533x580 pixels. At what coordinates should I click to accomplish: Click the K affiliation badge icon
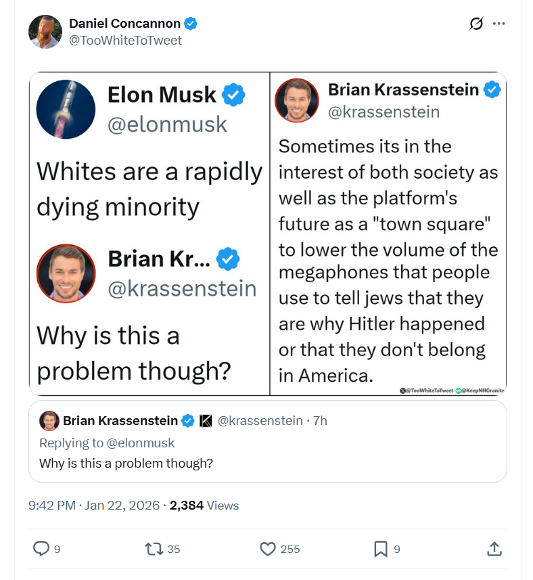(x=206, y=421)
